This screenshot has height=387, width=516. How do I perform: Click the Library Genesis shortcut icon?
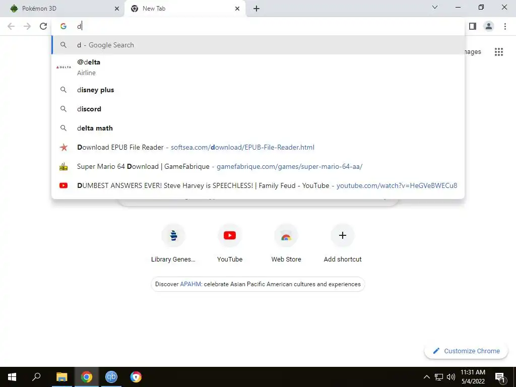173,236
